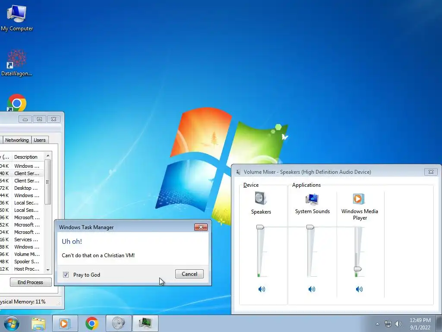442x332 pixels.
Task: Click the process list scrollbar thumb
Action: pos(47,182)
